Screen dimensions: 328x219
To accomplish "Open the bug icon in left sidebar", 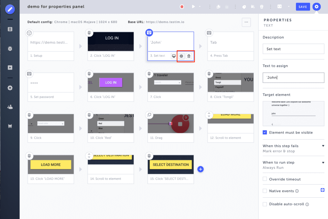I will [x=10, y=48].
